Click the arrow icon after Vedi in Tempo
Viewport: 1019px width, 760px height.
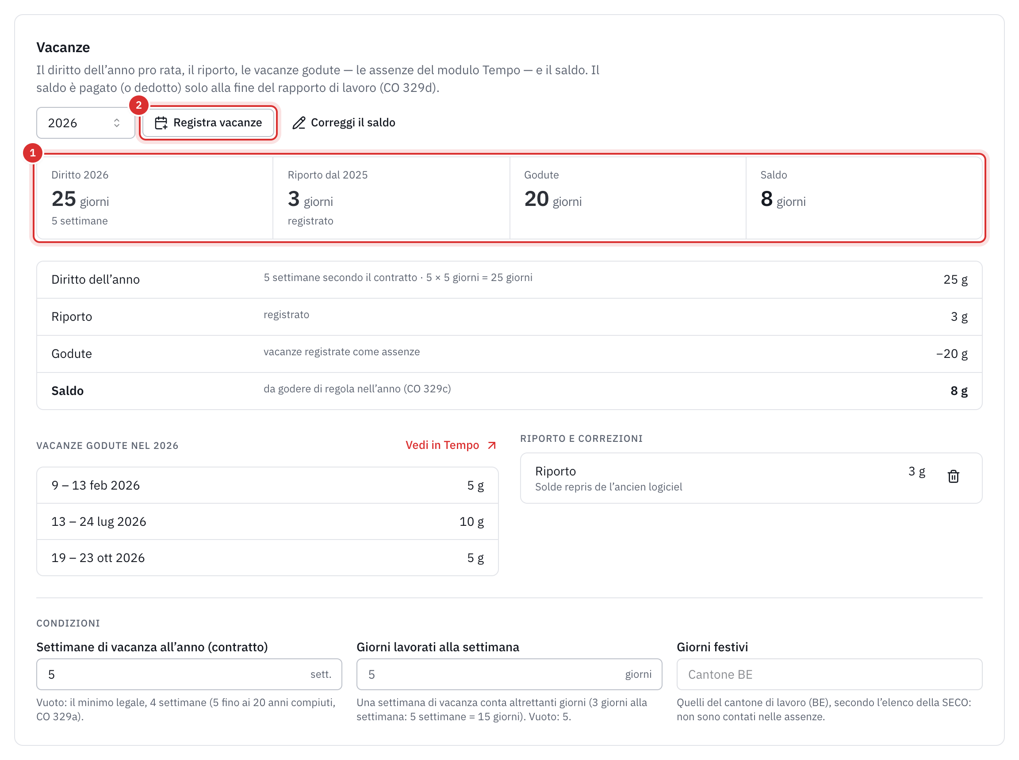coord(492,445)
